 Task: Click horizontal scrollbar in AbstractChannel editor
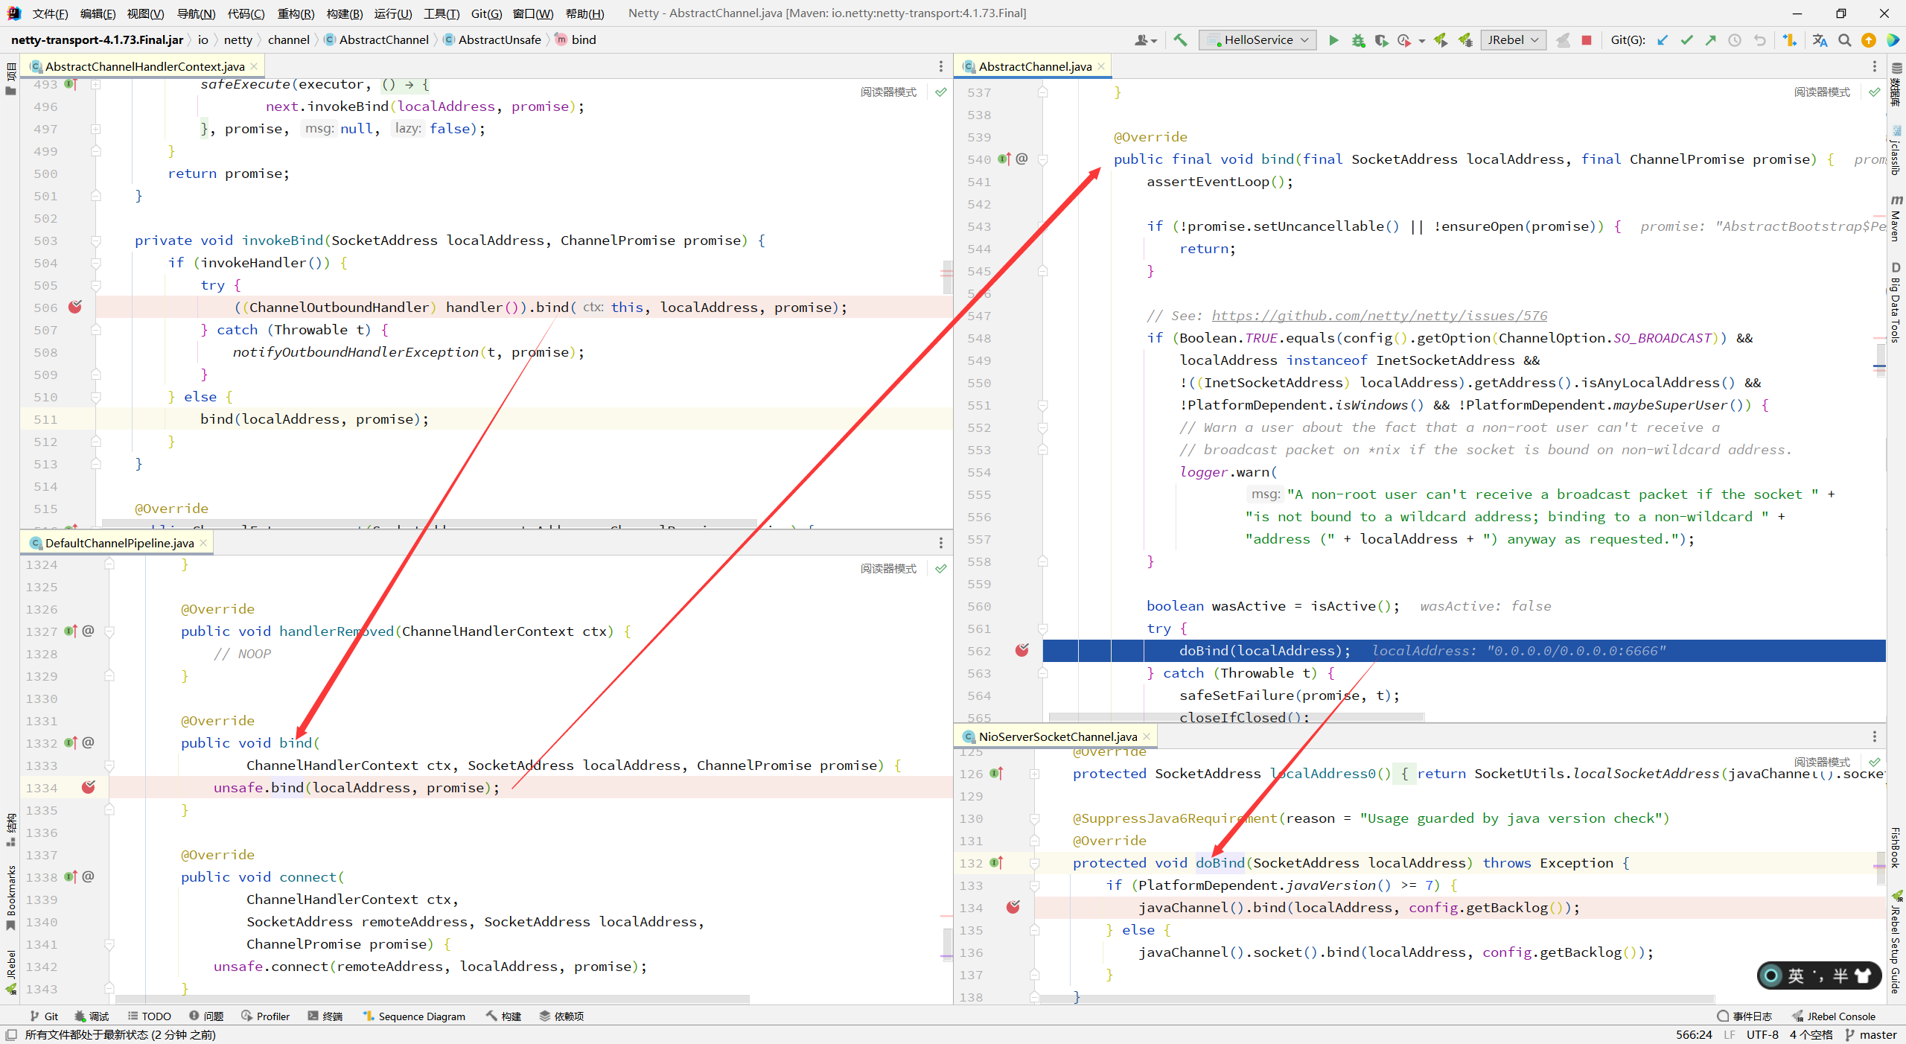(x=1236, y=717)
